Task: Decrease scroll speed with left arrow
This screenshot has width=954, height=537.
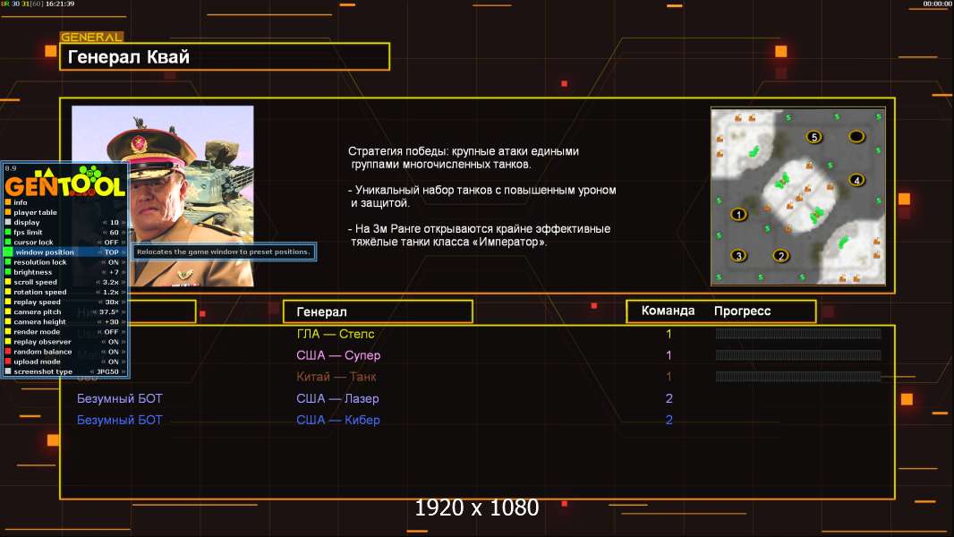Action: pos(98,282)
